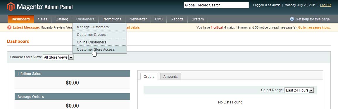
Task: Click the Average Orders header
Action: pos(72,96)
